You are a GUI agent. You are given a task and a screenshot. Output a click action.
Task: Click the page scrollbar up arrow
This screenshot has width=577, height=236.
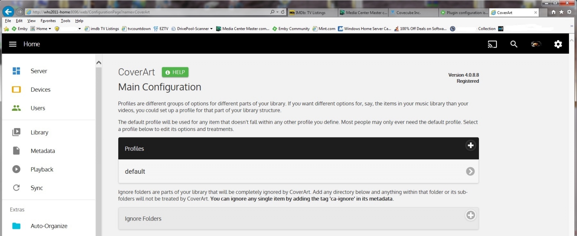572,41
